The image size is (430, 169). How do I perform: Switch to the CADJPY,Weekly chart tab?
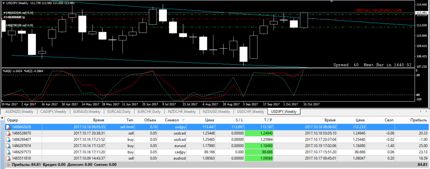point(53,112)
